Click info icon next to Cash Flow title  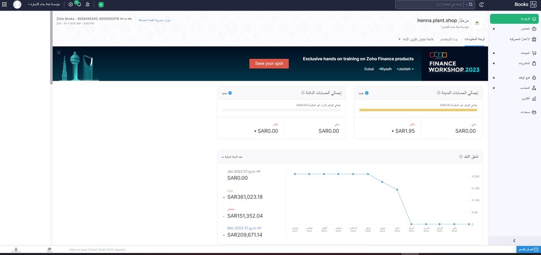coord(461,156)
